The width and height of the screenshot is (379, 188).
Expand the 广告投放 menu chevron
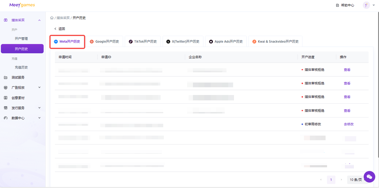point(39,88)
